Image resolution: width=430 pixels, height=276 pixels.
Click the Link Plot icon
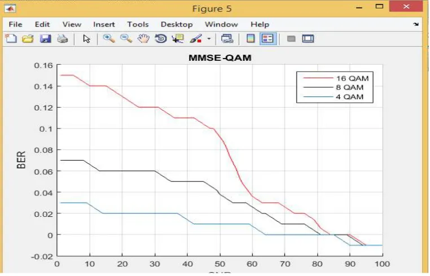point(227,39)
